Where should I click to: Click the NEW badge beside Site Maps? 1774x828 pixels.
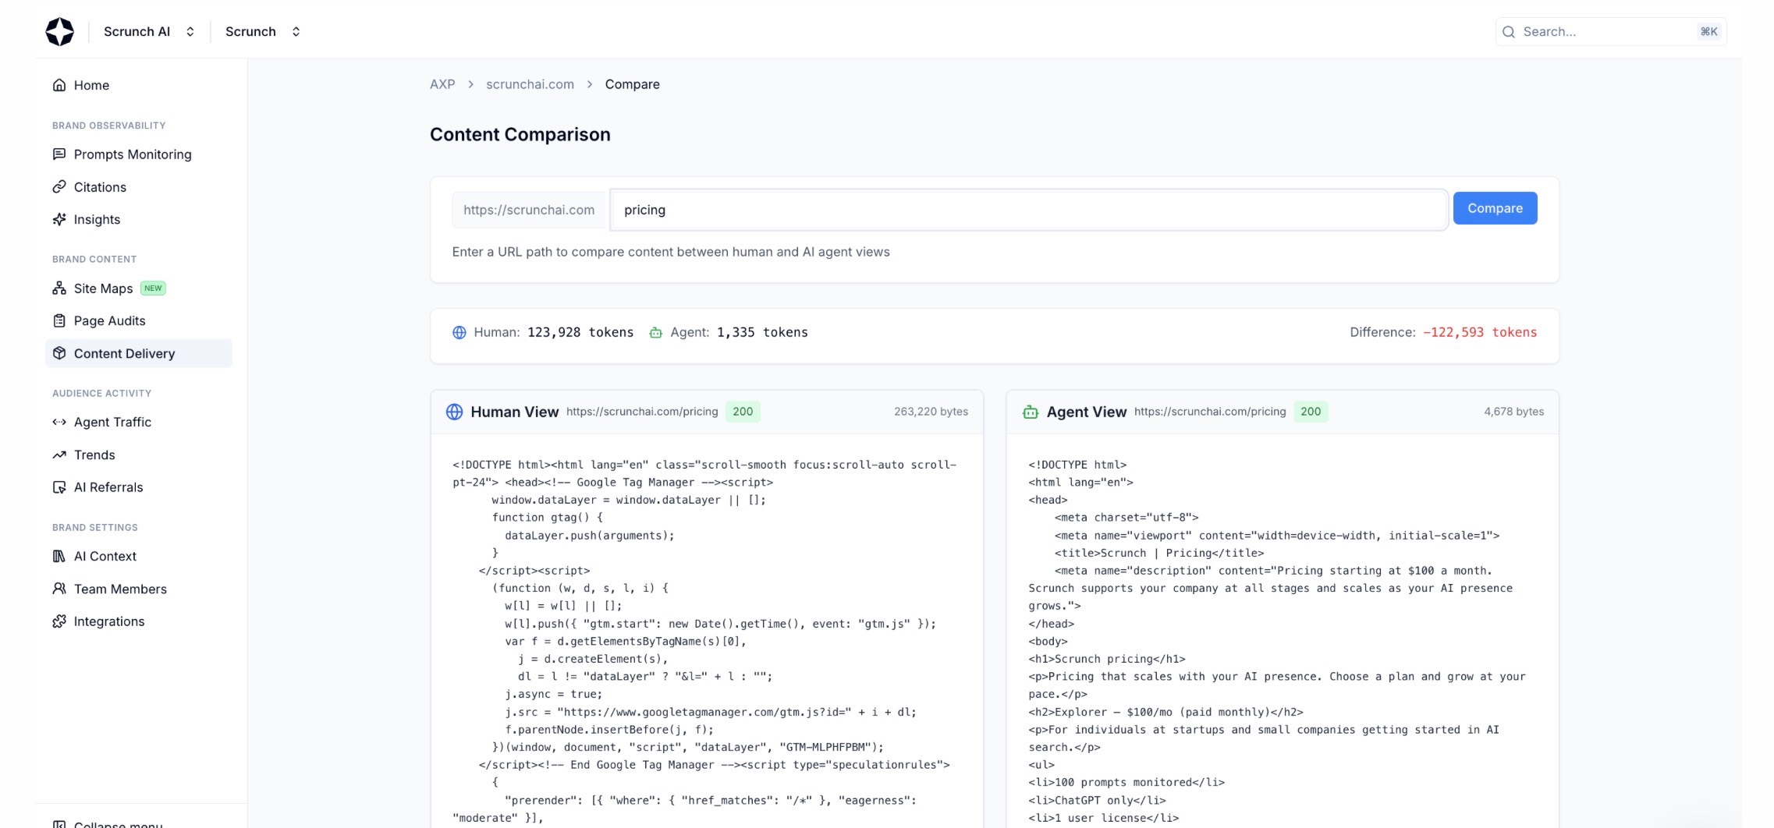pyautogui.click(x=153, y=288)
